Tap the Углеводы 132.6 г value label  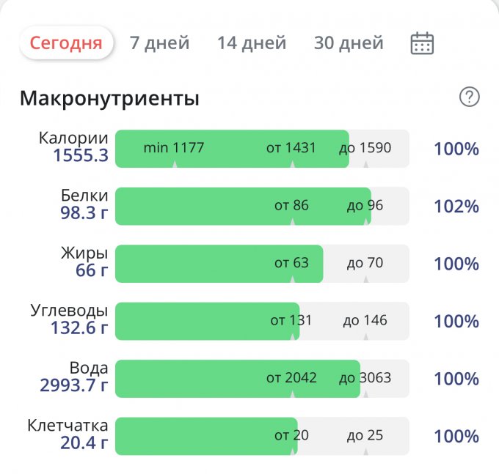click(79, 328)
